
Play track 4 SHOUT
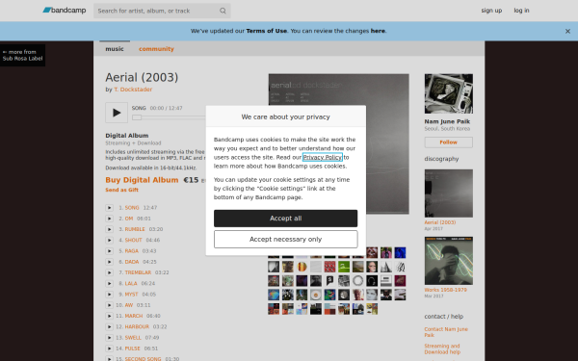click(x=110, y=240)
